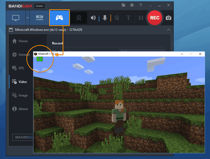Select HDMI device recording mode
Image resolution: width=210 pixels, height=159 pixels.
pyautogui.click(x=39, y=18)
